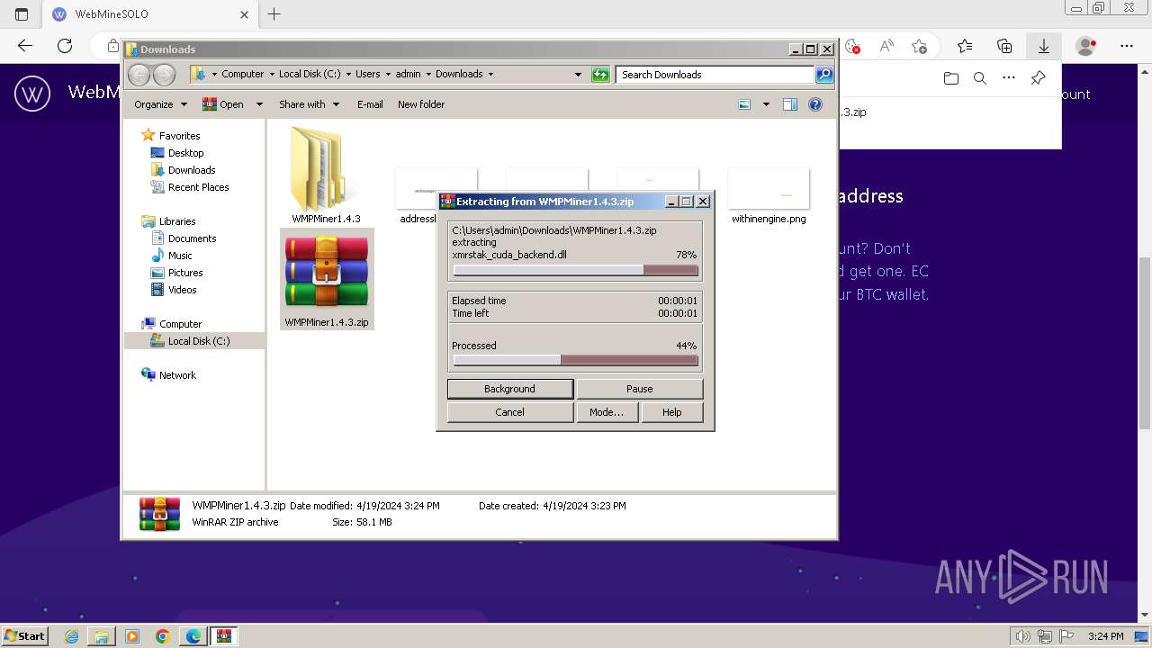Refresh the Downloads folder
Screen dimensions: 1152x648
(600, 75)
